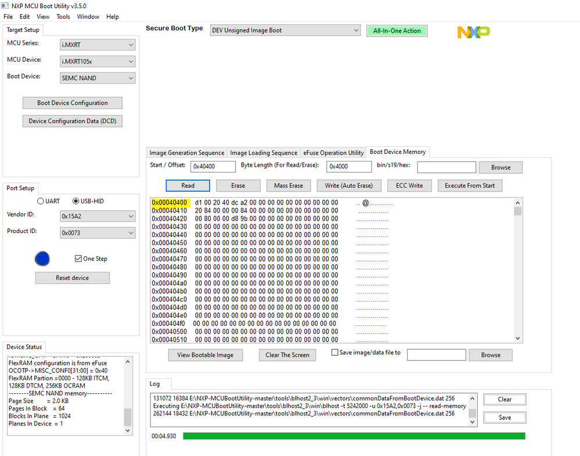Screen dimensions: 580x456
Task: Open the MCU Series dropdown
Action: point(98,45)
